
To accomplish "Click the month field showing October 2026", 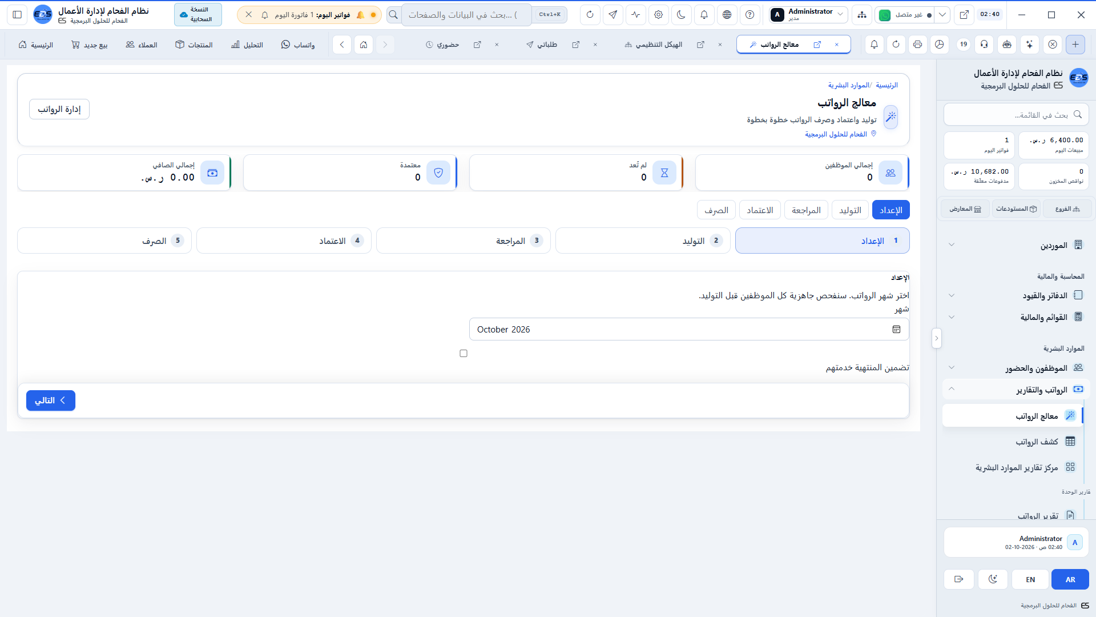I will [689, 330].
